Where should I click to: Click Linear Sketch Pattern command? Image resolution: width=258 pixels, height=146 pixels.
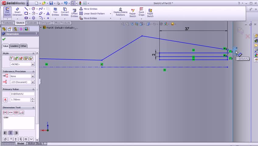(92, 13)
